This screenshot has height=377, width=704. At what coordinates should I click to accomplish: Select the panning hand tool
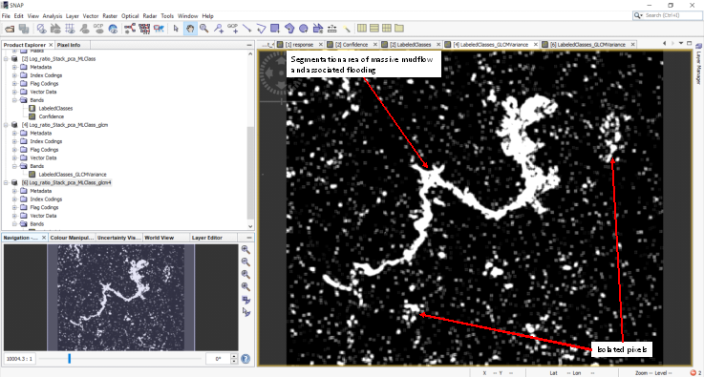(190, 29)
